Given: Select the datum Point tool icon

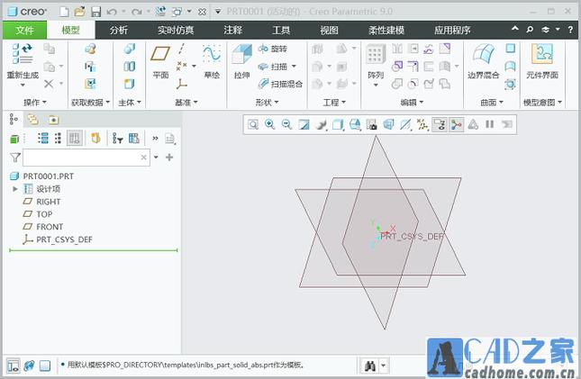Looking at the screenshot, I should pyautogui.click(x=182, y=67).
